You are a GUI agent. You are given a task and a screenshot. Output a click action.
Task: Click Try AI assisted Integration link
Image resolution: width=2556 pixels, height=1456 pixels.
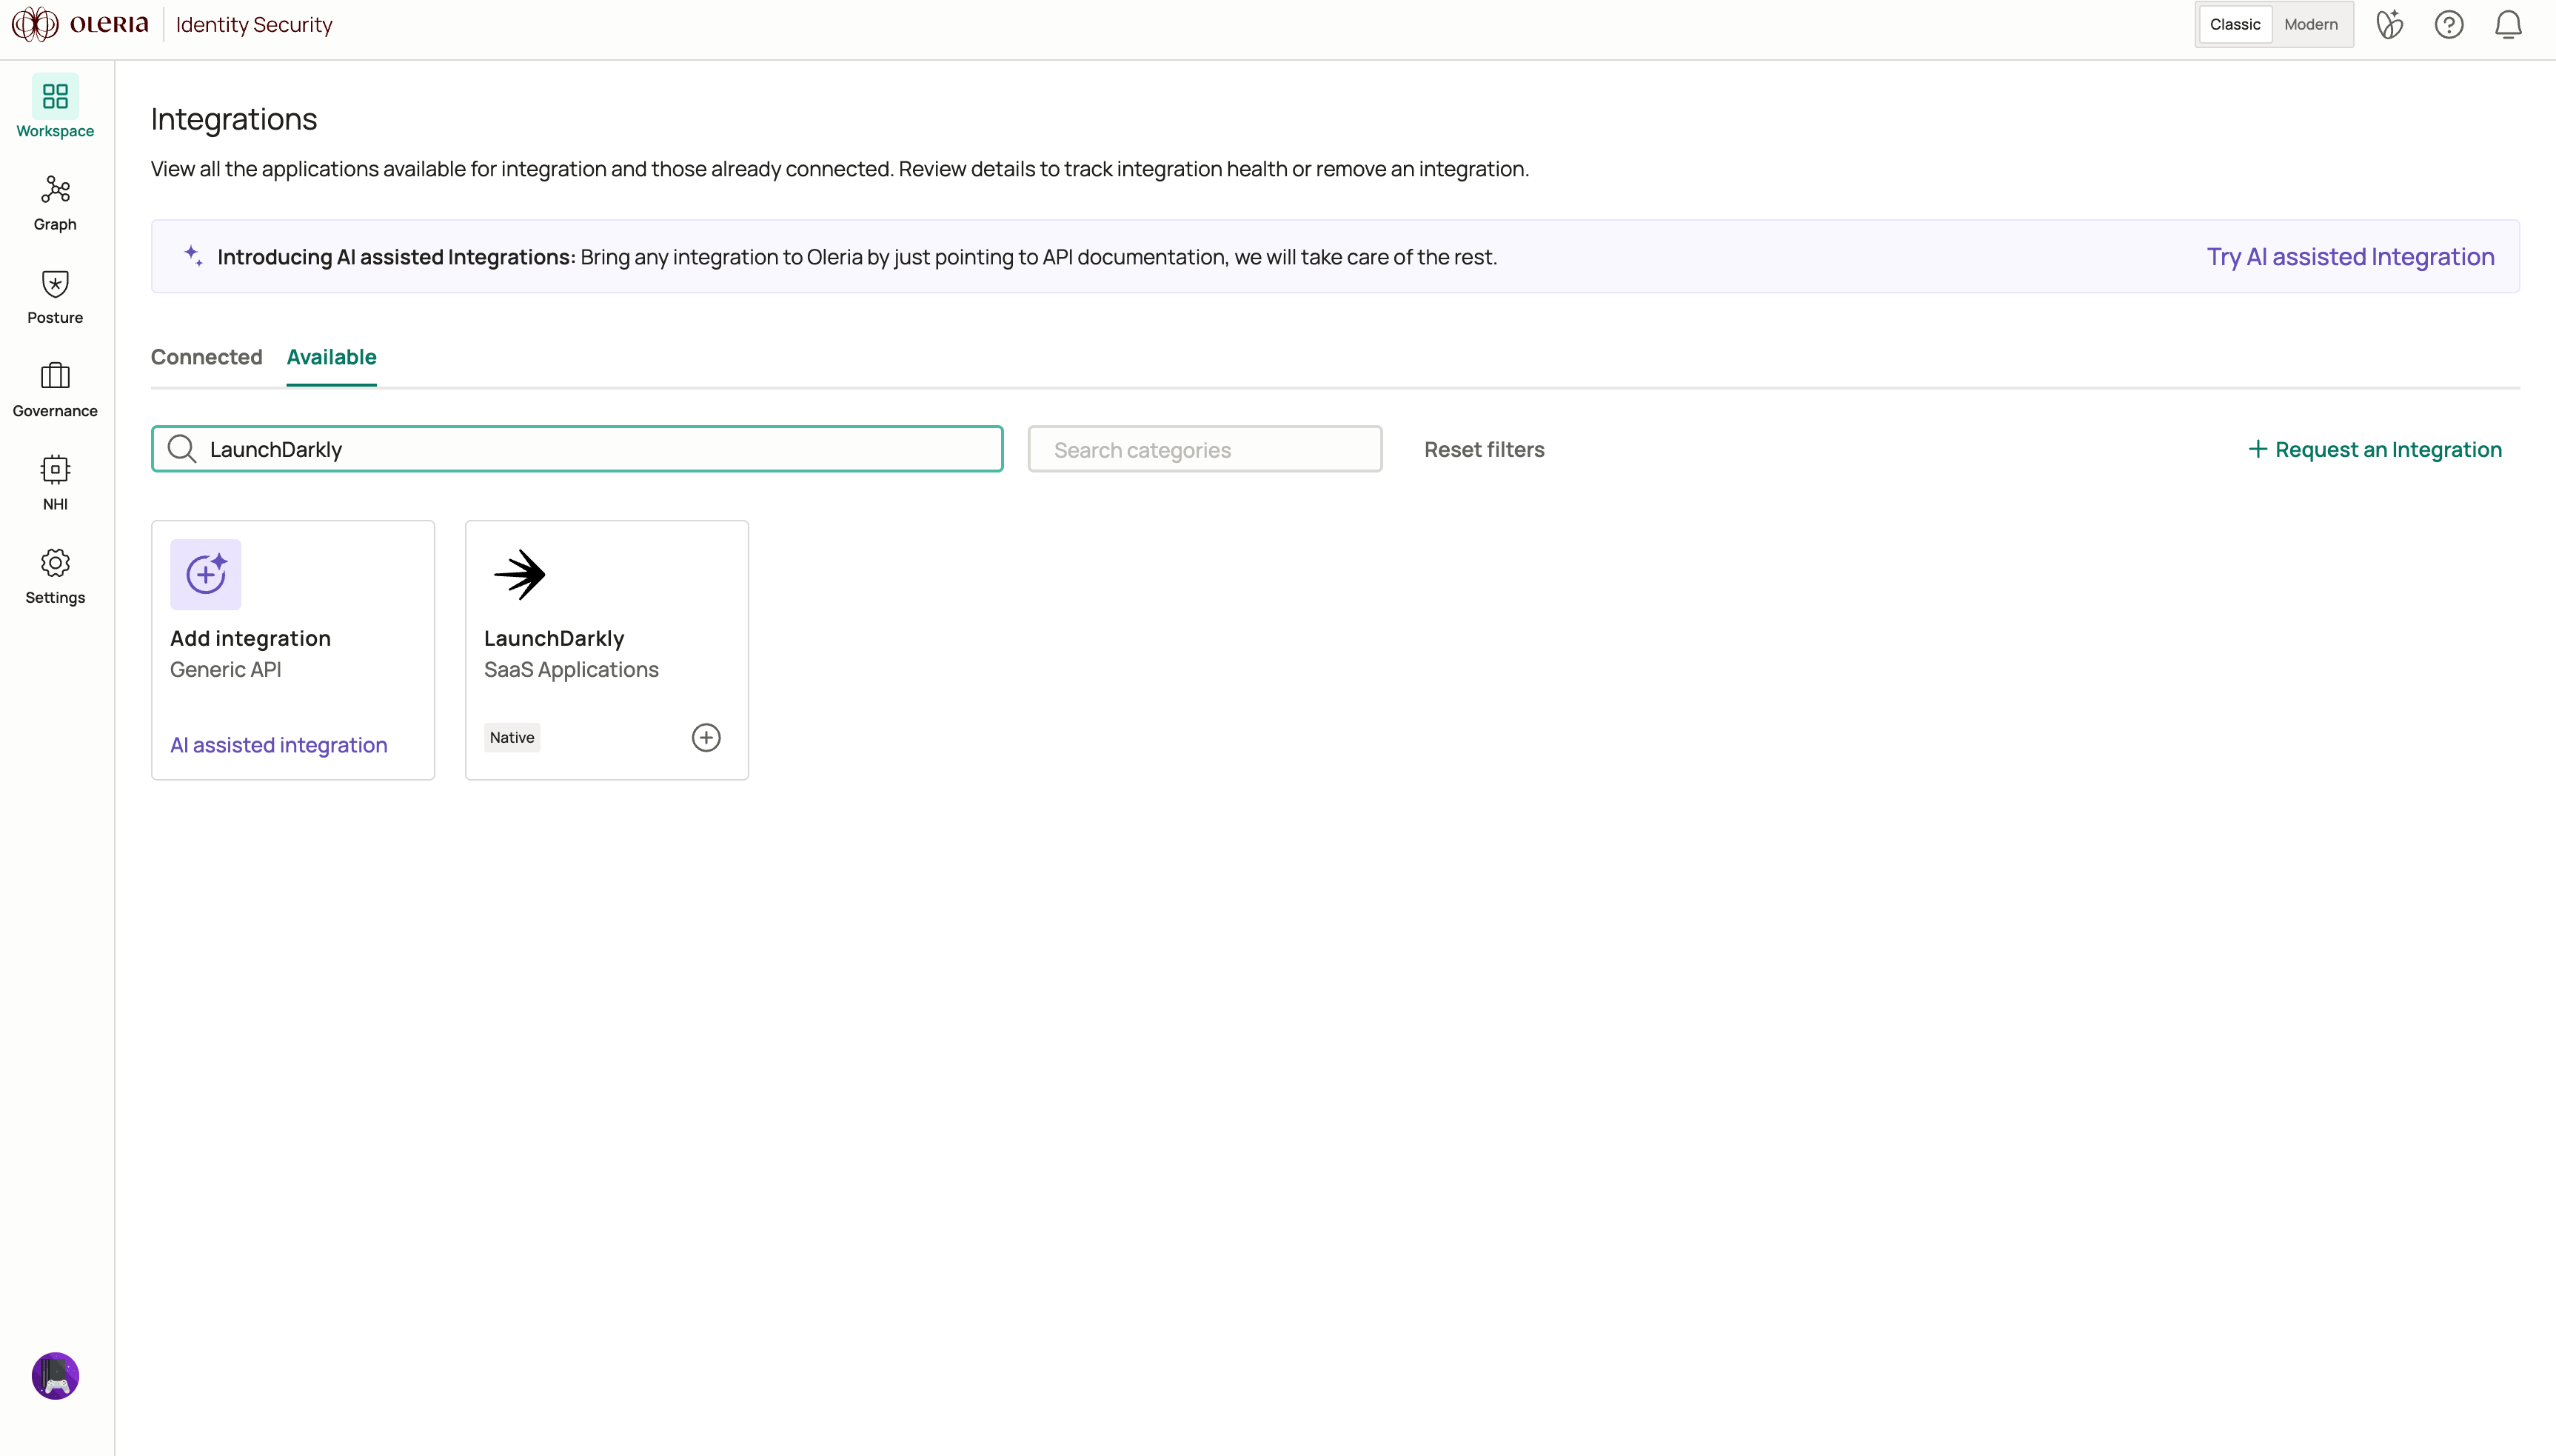[x=2350, y=257]
